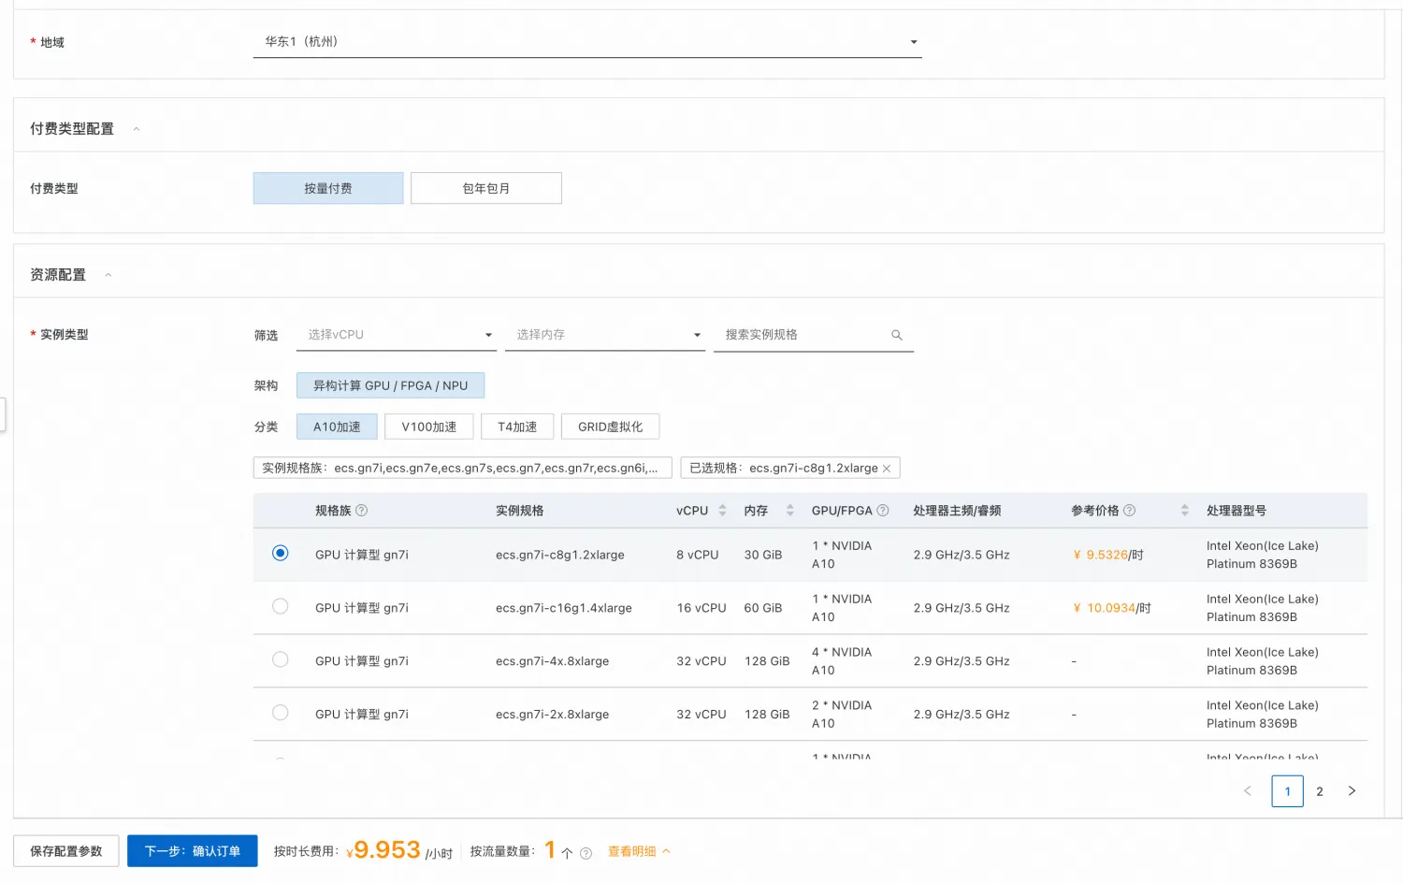Click the help icon next to GPU/FPGA column
Viewport: 1403px width, 883px height.
(x=880, y=511)
